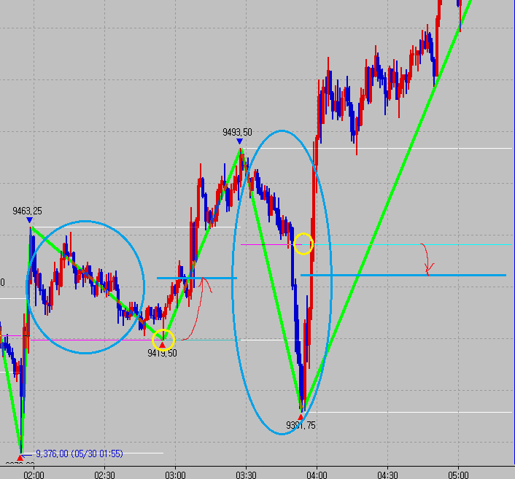Viewport: 515px width, 479px height.
Task: Click the 03:30 time axis label
Action: click(x=246, y=472)
